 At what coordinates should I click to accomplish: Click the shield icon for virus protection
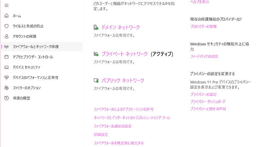point(6,26)
